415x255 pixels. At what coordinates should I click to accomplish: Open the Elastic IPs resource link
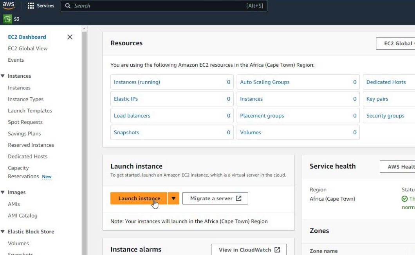[x=126, y=99]
